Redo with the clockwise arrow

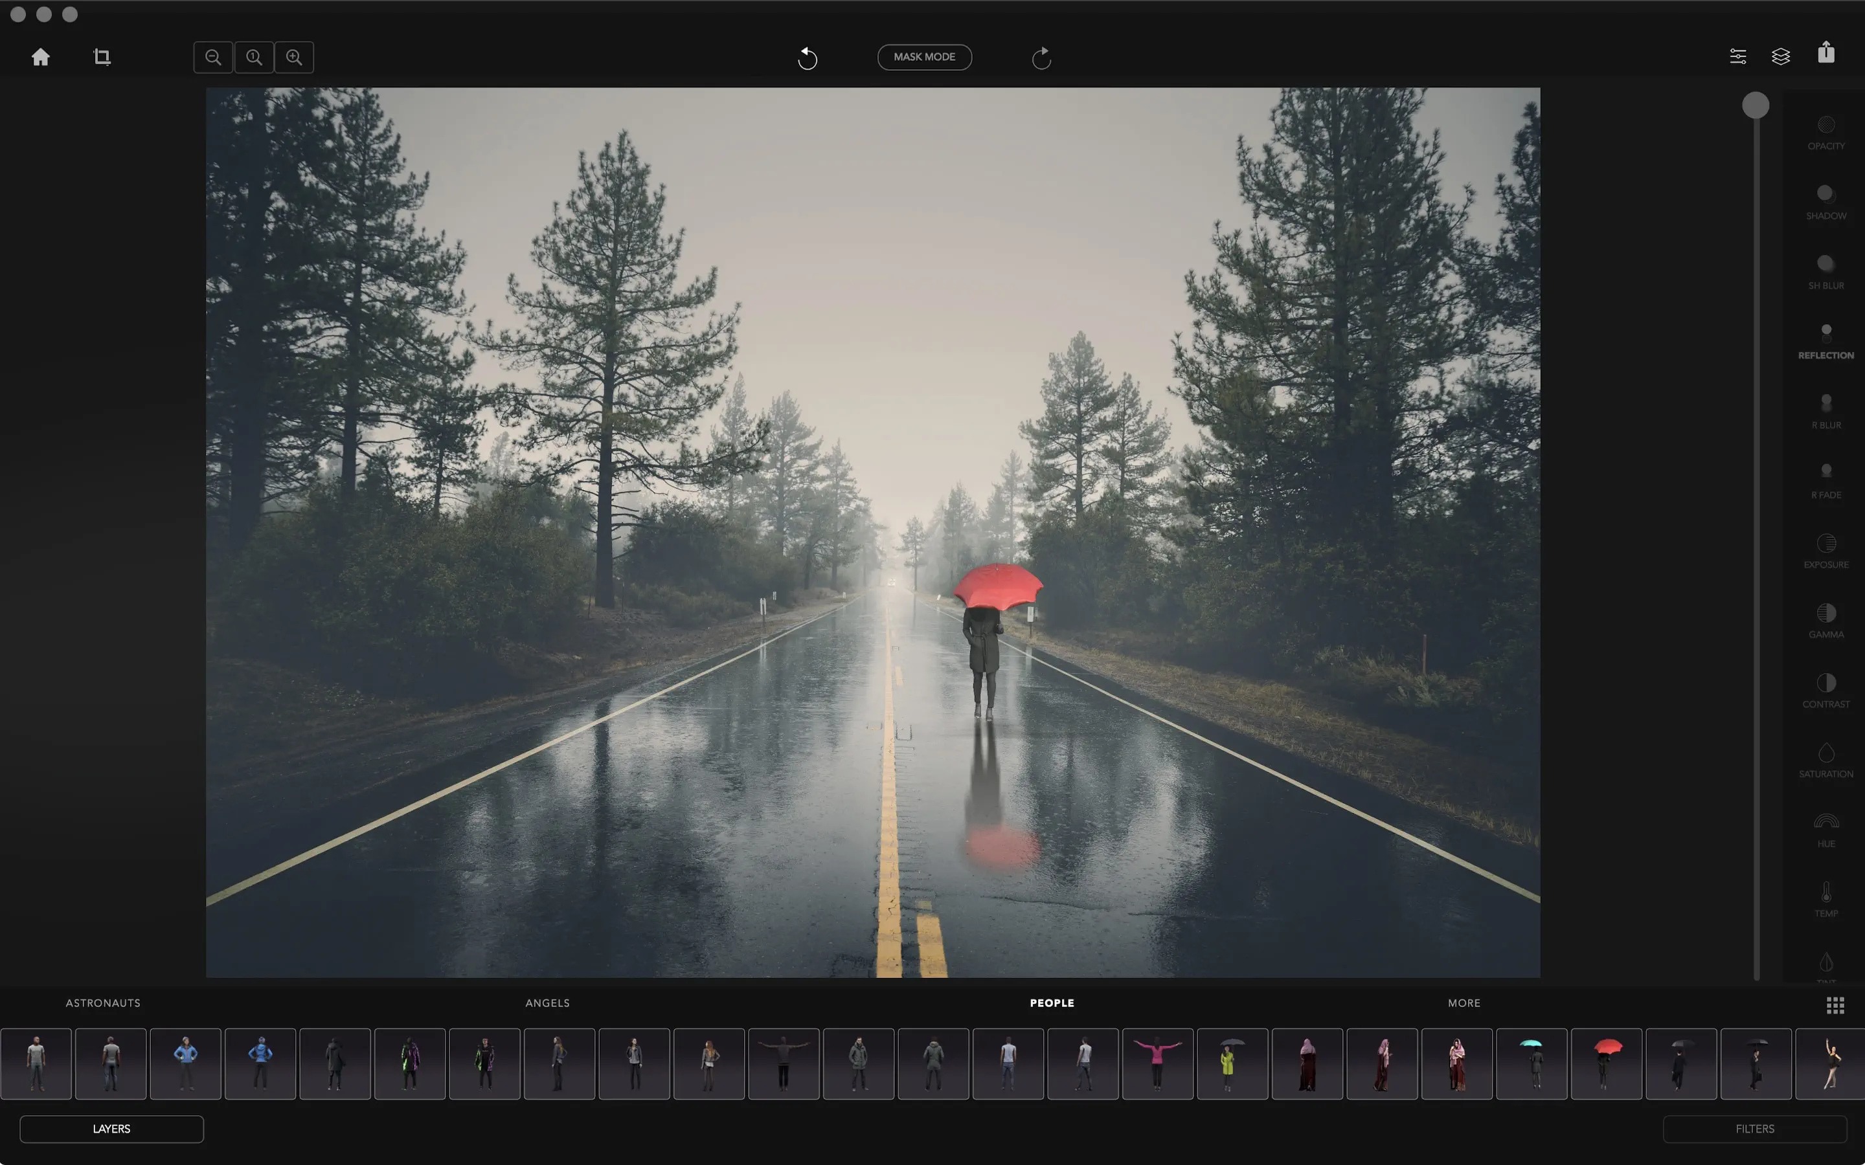(x=1041, y=58)
